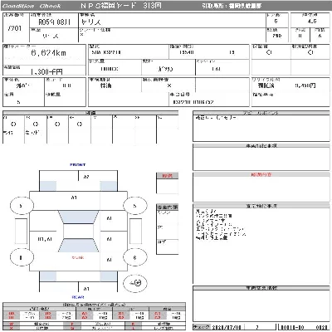Image resolution: width=332 pixels, height=332 pixels.
Task: Click the A1 mark on the hood panel
Action: [74, 198]
